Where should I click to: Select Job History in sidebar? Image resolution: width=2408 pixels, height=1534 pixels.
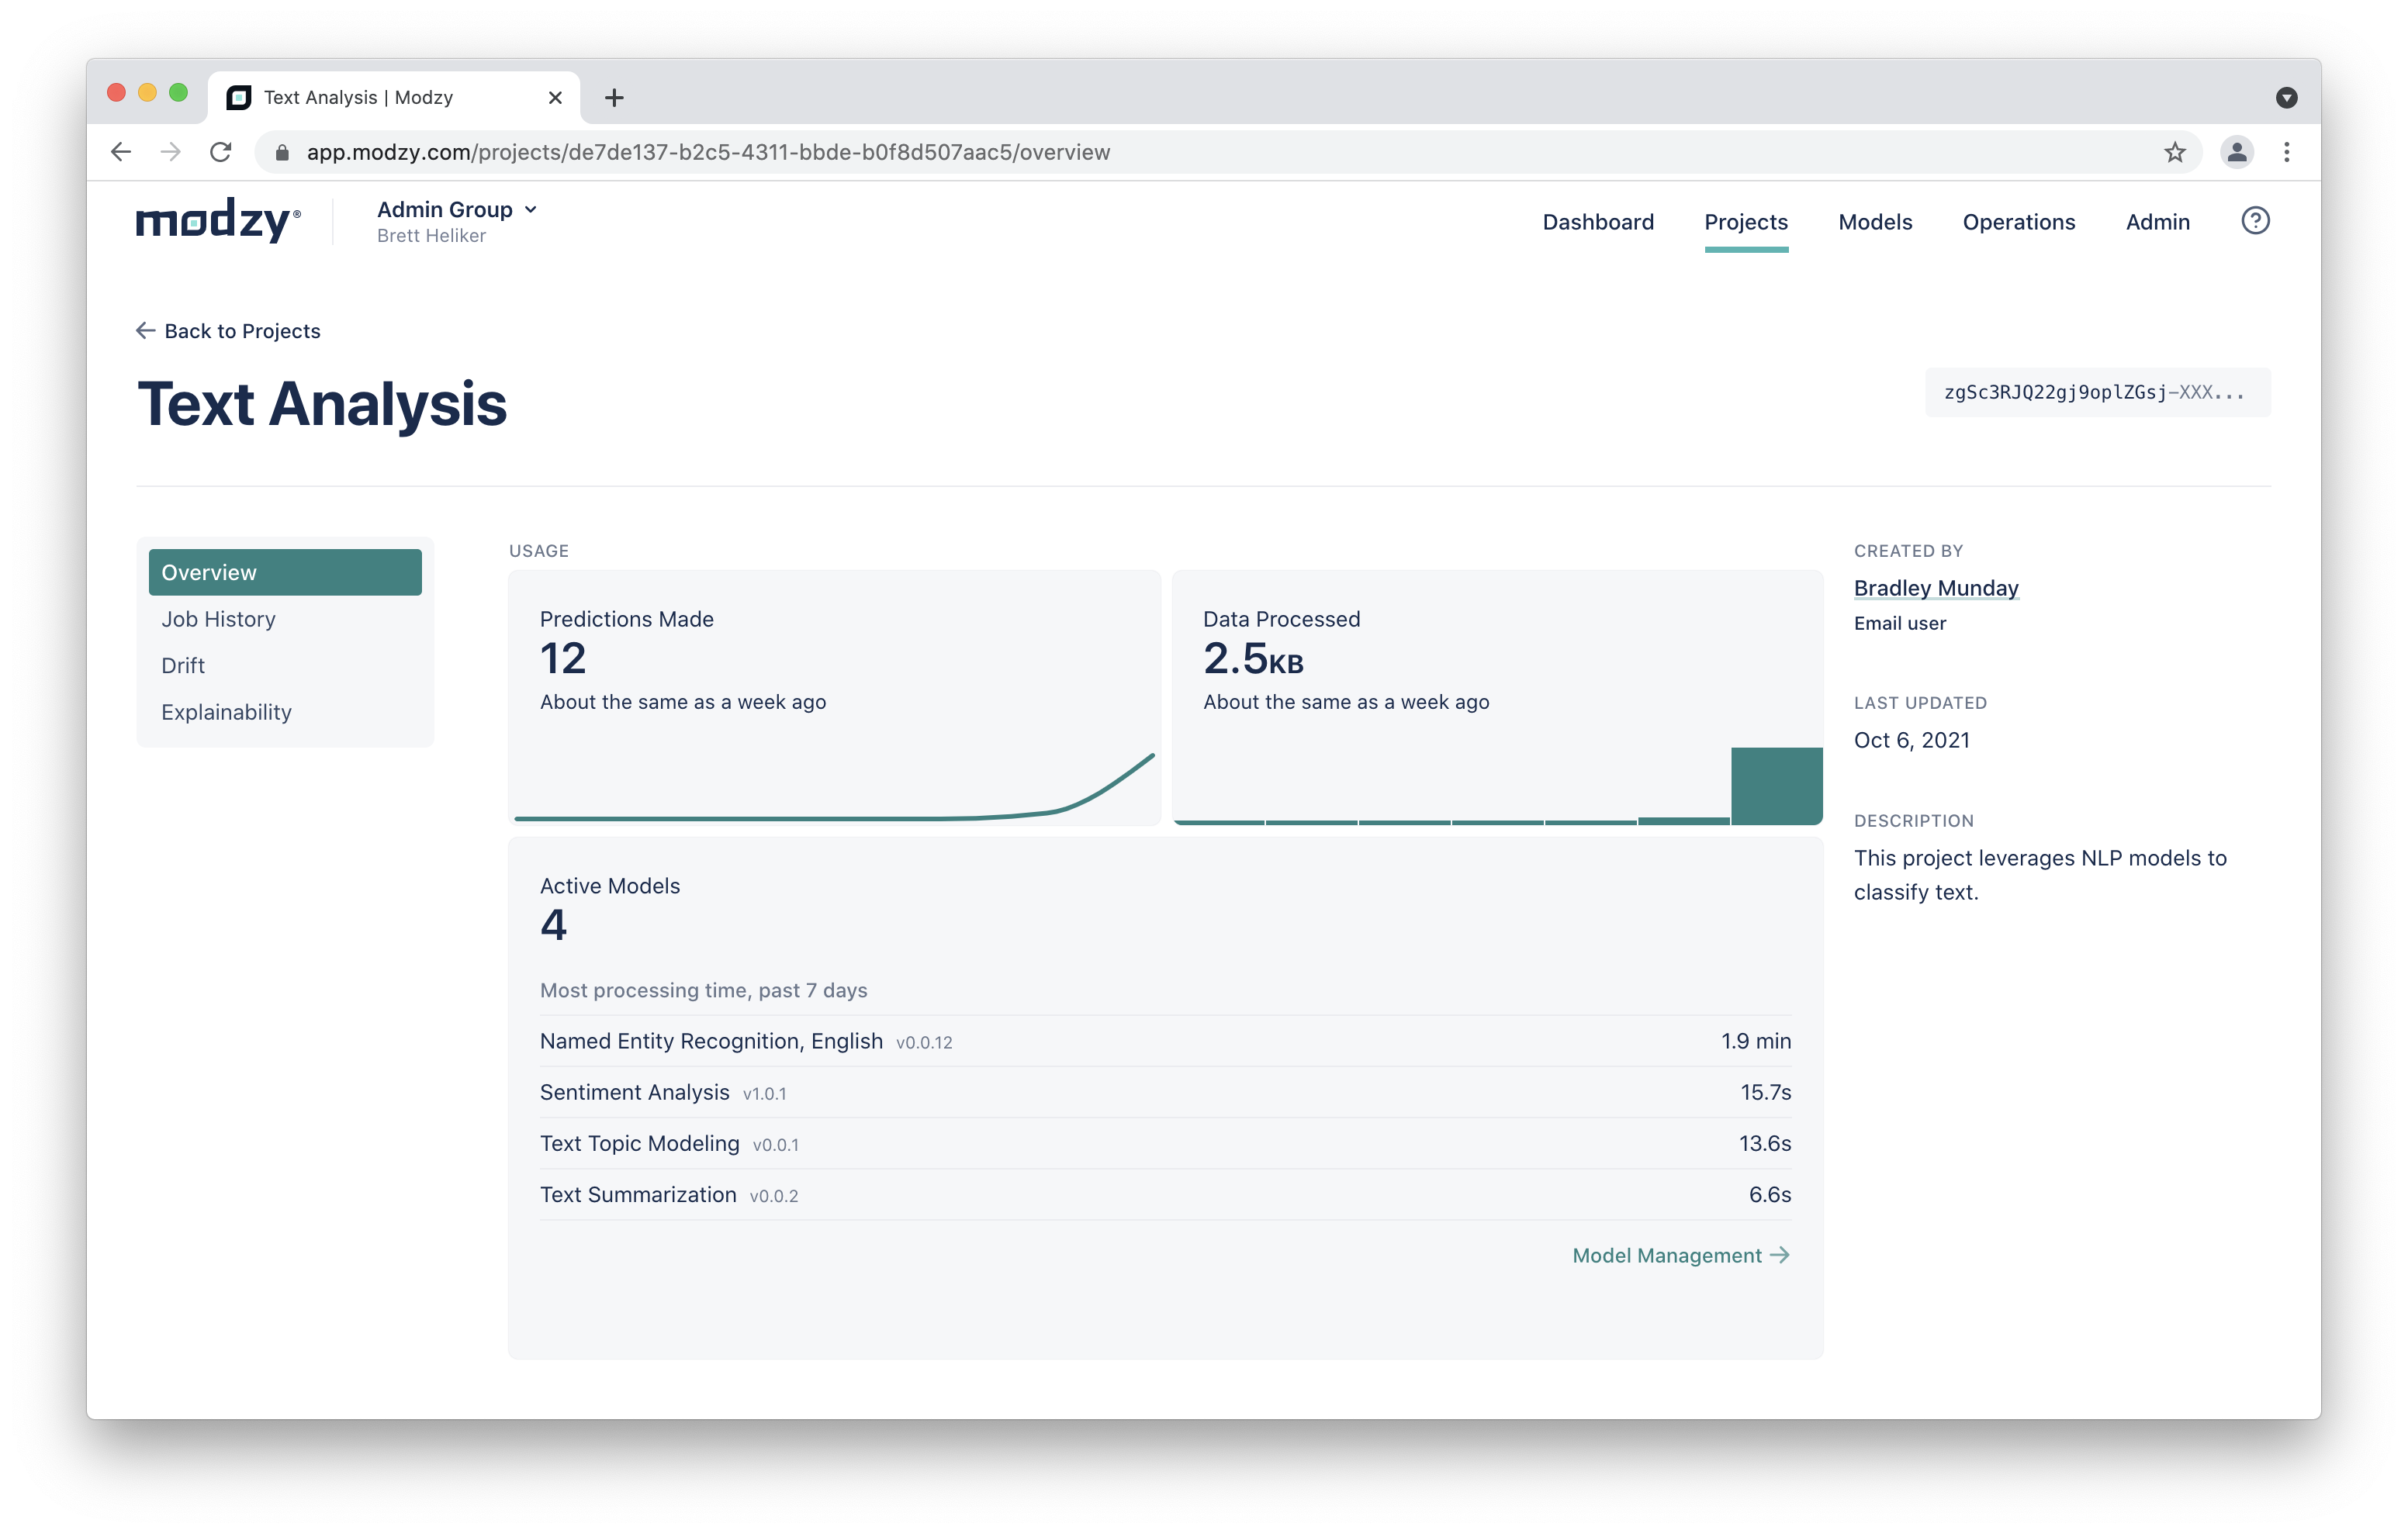tap(218, 619)
